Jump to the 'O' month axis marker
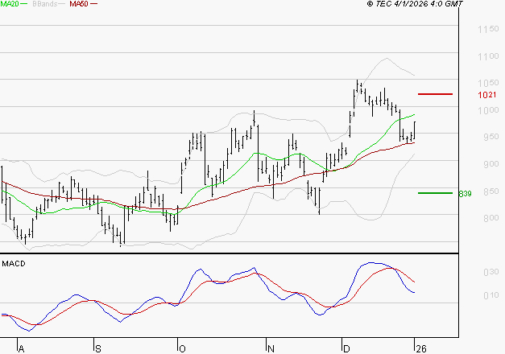 182,348
